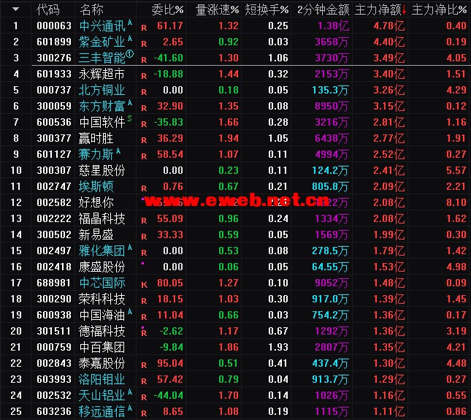471x420 pixels.
Task: Click the R marker in the 中国海油 row
Action: coord(144,317)
